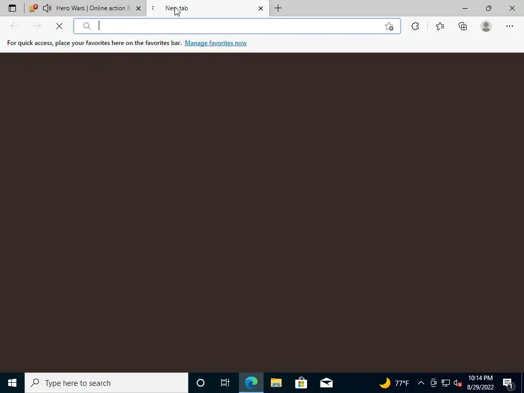Click the Meet Now tray icon
524x393 pixels.
click(433, 383)
